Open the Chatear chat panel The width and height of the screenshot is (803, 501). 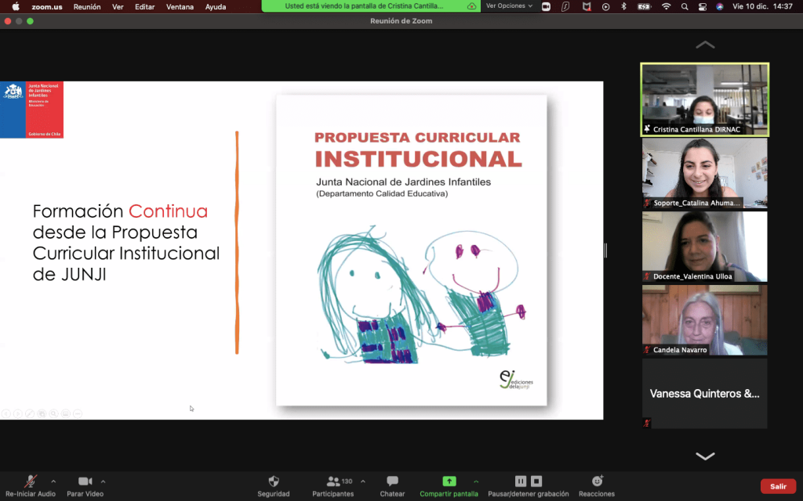(392, 485)
